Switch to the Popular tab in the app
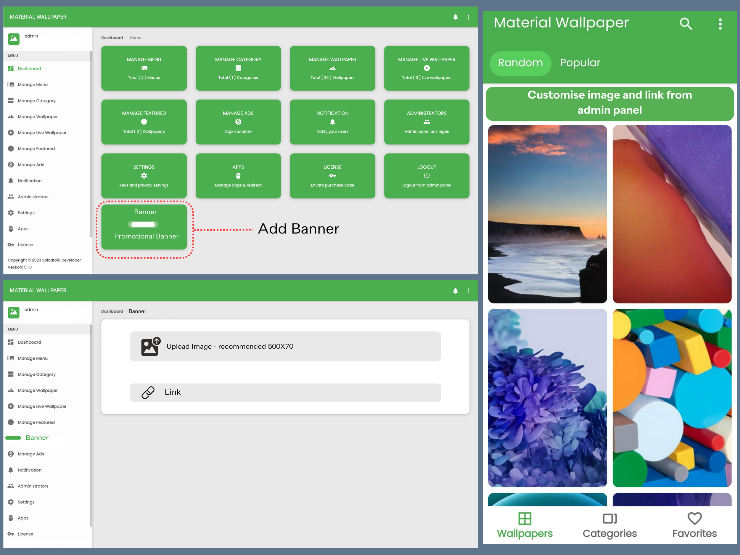 coord(580,63)
